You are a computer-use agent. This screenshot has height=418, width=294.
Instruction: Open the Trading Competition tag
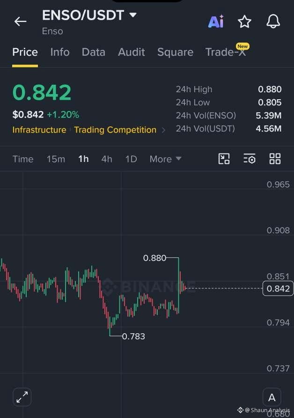(x=115, y=130)
